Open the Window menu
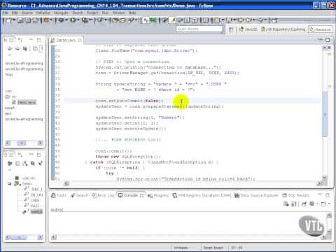The image size is (336, 252). tap(118, 13)
